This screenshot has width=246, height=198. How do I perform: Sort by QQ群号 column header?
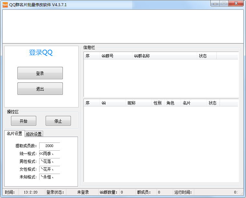[116, 56]
